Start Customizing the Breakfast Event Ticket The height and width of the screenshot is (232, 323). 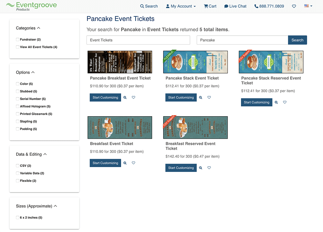pyautogui.click(x=105, y=163)
